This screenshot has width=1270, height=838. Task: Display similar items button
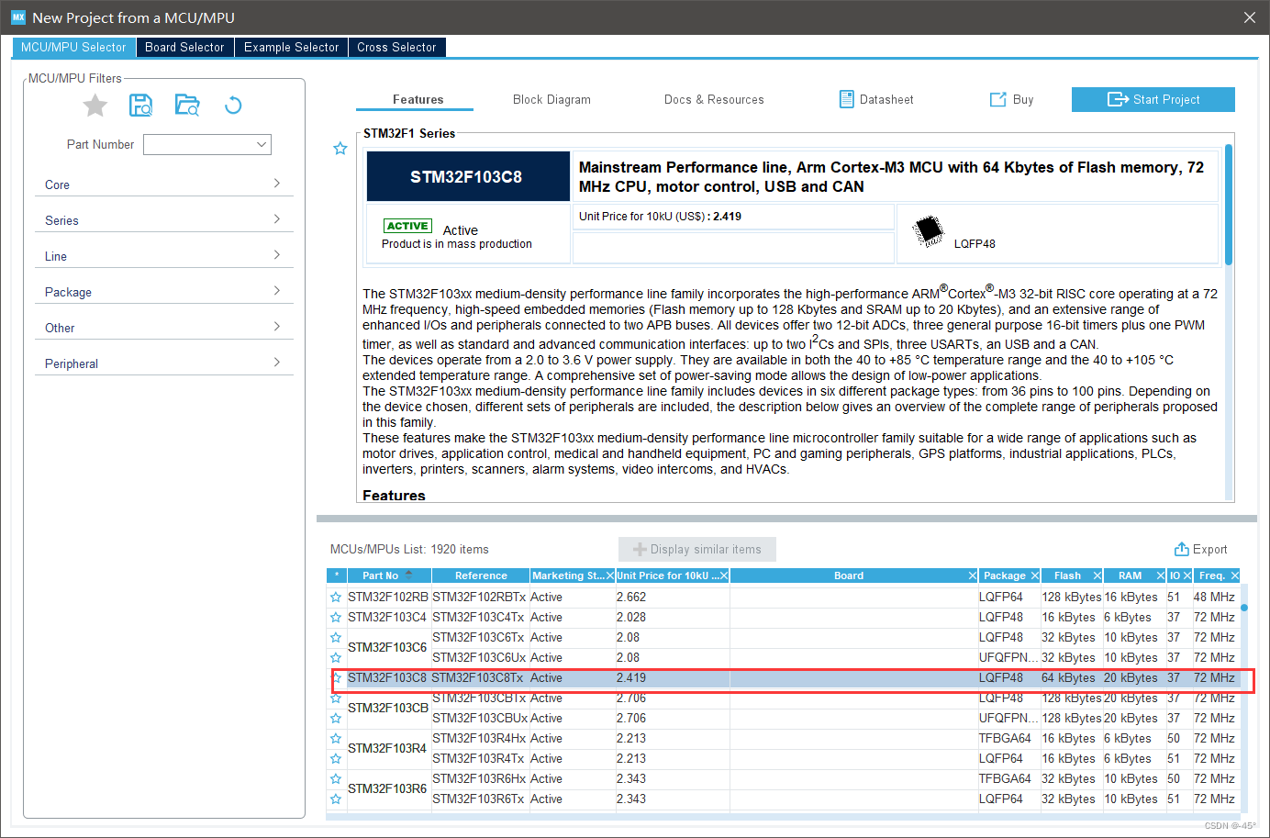[697, 549]
